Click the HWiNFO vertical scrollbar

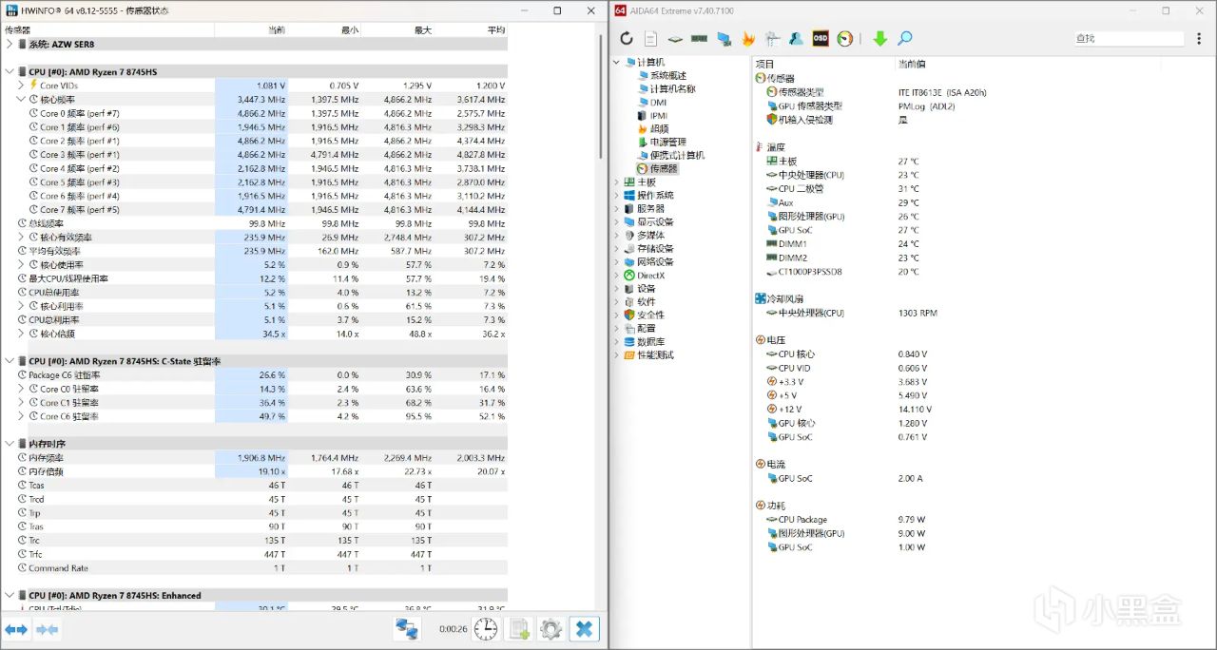point(601,97)
